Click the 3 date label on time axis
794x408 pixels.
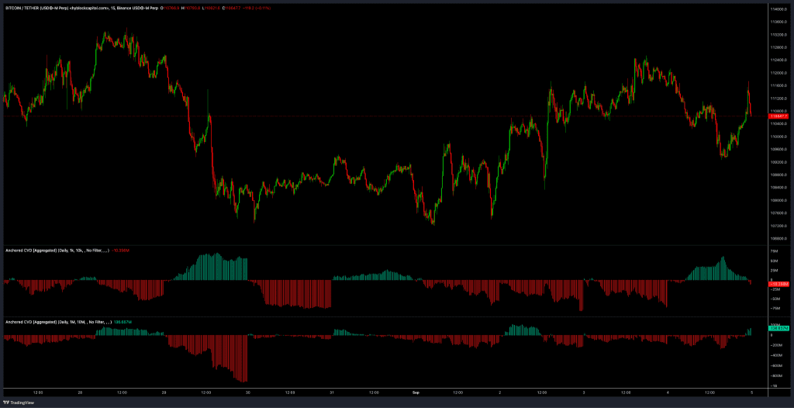[x=583, y=393]
